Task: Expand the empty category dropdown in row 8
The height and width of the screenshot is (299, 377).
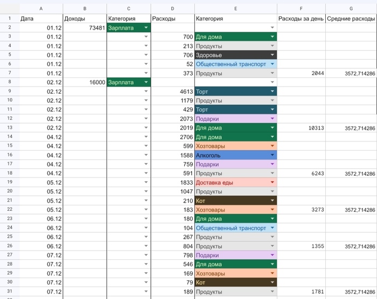Action: point(272,82)
